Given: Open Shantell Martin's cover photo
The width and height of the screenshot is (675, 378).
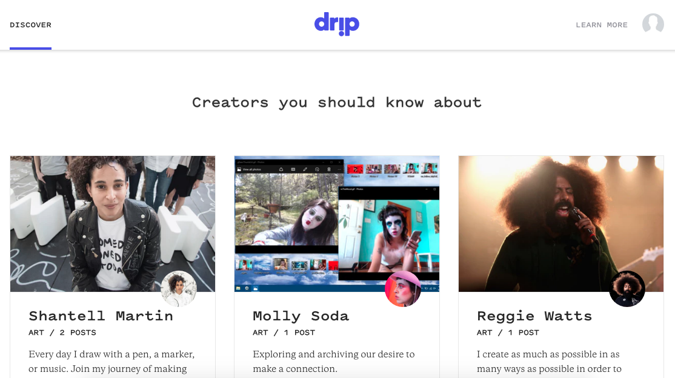Looking at the screenshot, I should pyautogui.click(x=113, y=224).
